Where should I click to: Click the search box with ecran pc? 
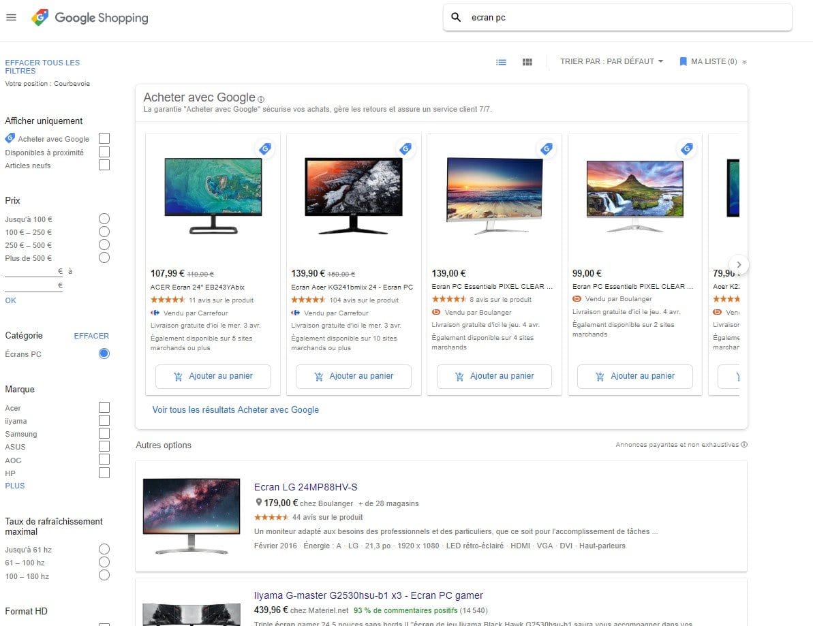(617, 18)
